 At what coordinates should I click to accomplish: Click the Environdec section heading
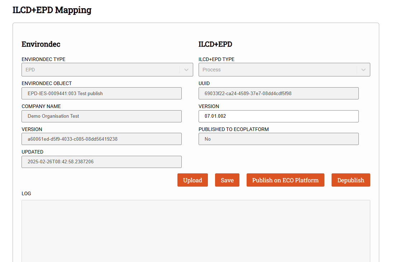point(41,44)
